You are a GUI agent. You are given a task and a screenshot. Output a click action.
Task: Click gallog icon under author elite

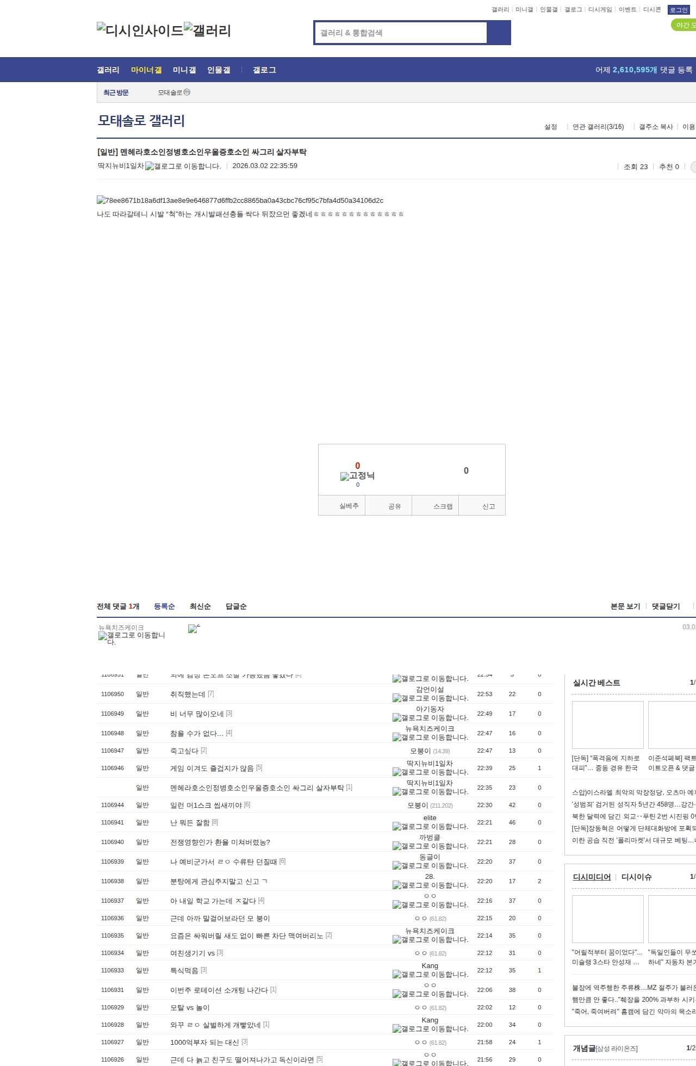pos(430,827)
